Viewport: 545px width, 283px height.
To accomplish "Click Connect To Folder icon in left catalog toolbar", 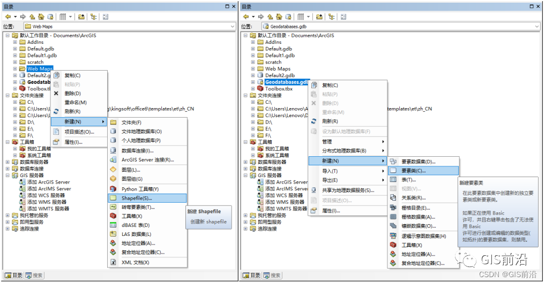I will 81,17.
